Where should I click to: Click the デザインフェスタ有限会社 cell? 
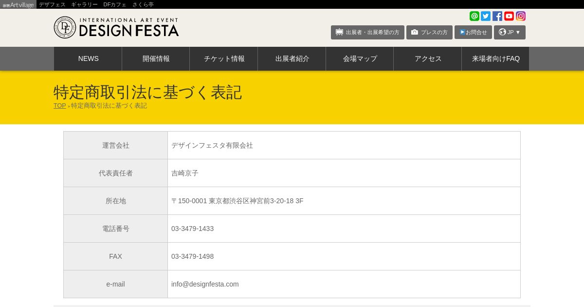344,145
